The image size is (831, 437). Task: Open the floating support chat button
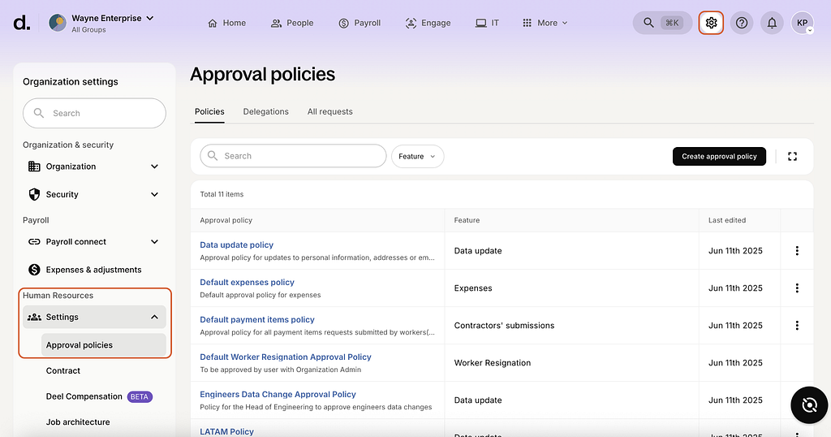(x=809, y=405)
